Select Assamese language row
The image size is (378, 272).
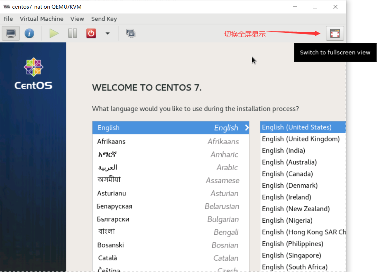(x=171, y=180)
